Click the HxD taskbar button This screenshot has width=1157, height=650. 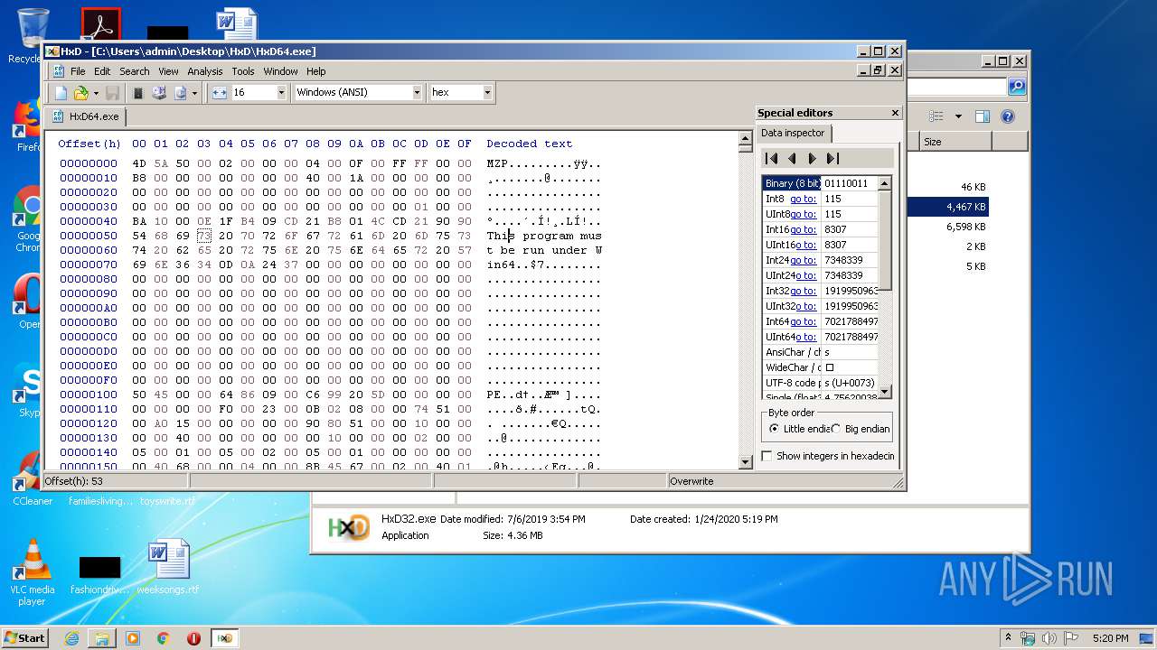tap(225, 638)
